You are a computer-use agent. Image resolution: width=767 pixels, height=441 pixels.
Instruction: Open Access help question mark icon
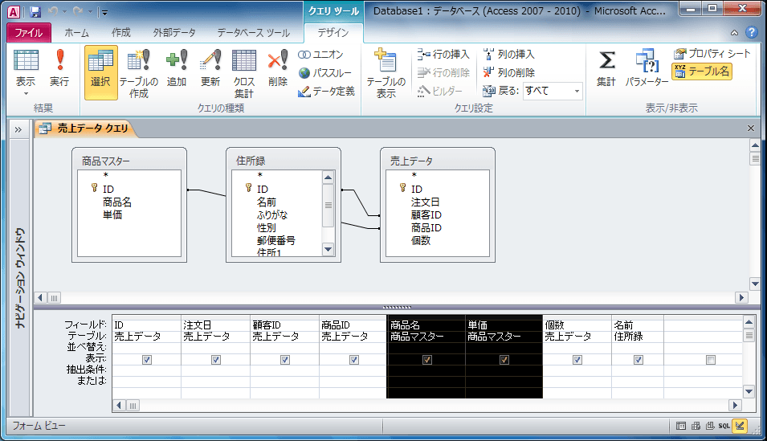tap(752, 32)
